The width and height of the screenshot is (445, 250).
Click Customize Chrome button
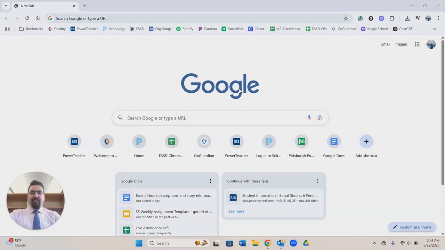click(x=412, y=227)
